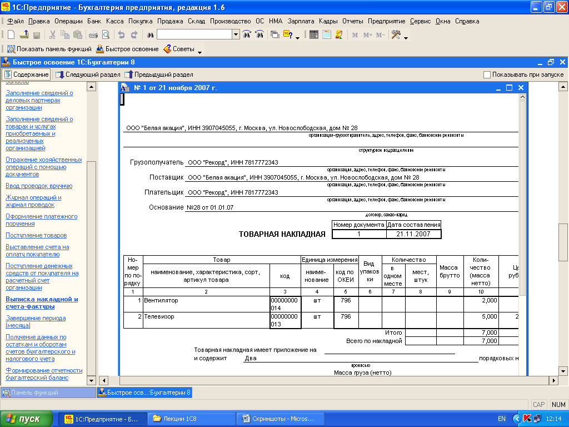Screen dimensions: 569x427
Task: Open the Справка menu
Action: click(467, 21)
